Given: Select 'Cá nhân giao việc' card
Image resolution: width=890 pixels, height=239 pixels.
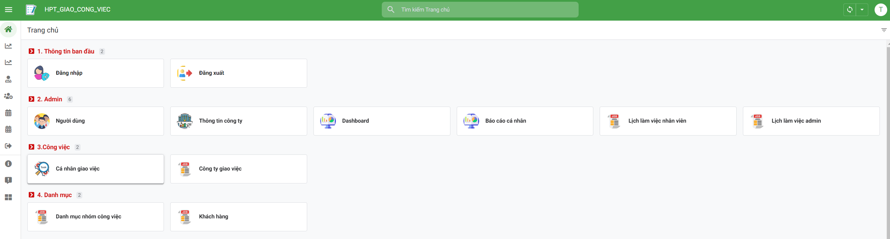Looking at the screenshot, I should click(x=95, y=169).
